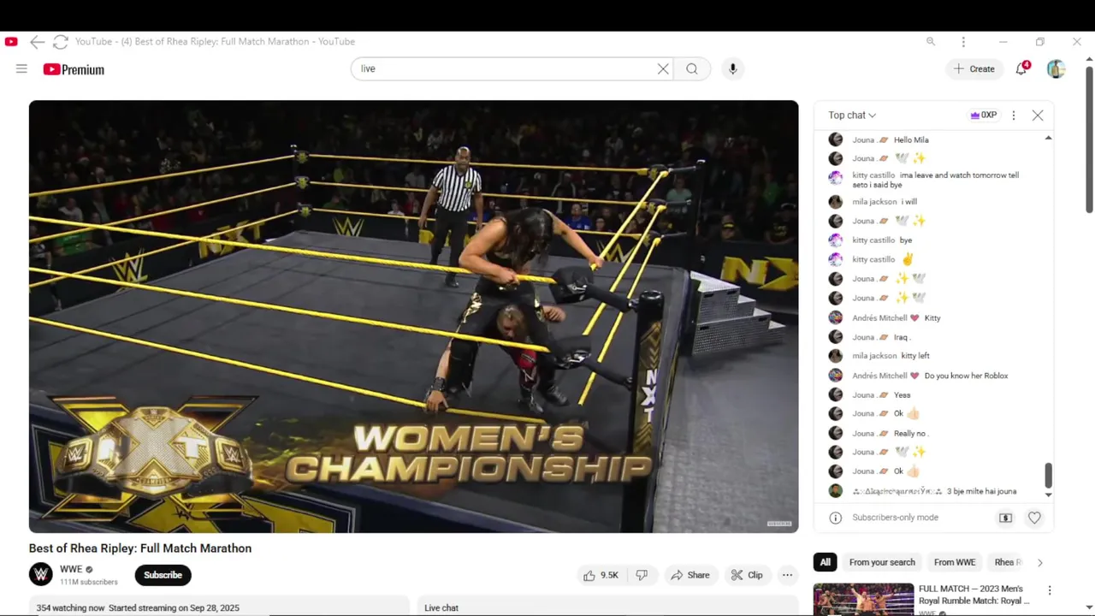
Task: Dislike the video
Action: coord(642,575)
